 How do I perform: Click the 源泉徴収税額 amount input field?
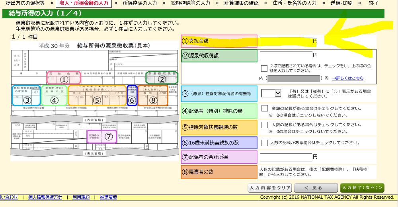286,55
